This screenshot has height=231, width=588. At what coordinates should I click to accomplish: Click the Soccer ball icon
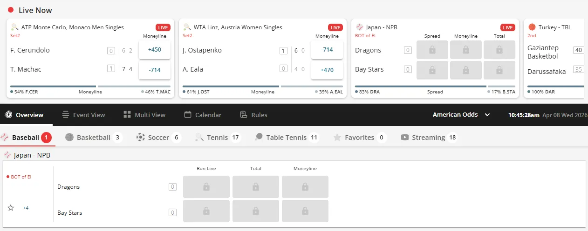tap(140, 138)
